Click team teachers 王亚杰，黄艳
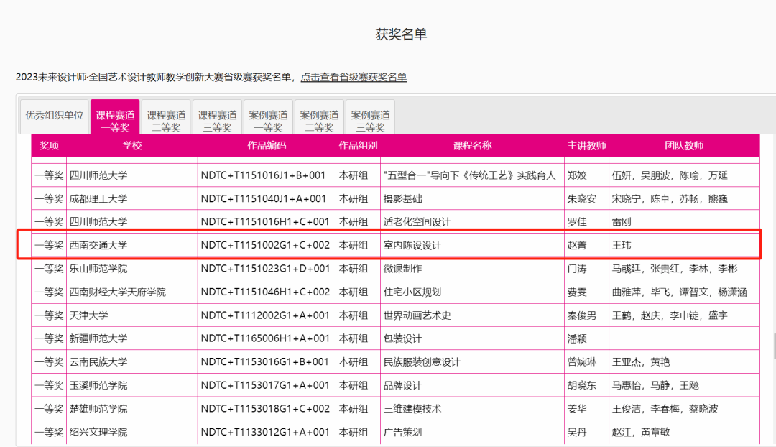Viewport: 776px width, 447px height. click(641, 362)
